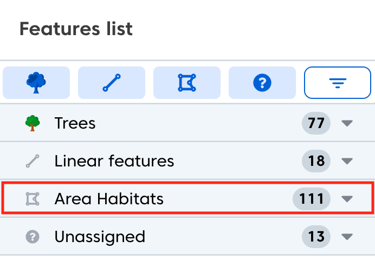Viewport: 375px width, 261px height.
Task: Click the line icon beside Linear features
Action: (x=33, y=161)
